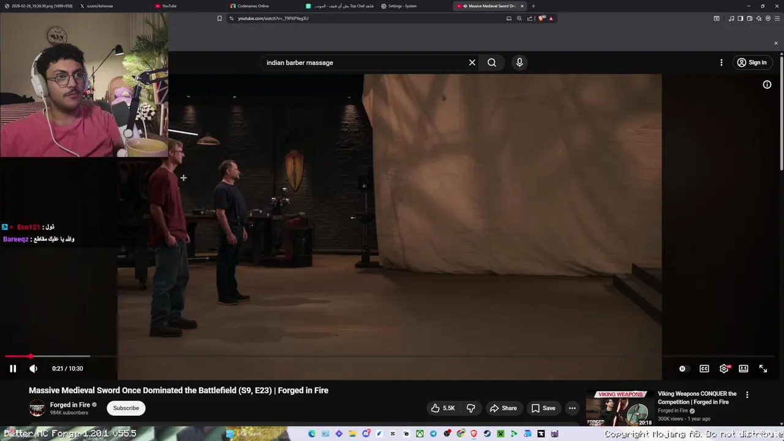Dismiss banner with the X below toolbar
The image size is (784, 441).
(x=776, y=43)
